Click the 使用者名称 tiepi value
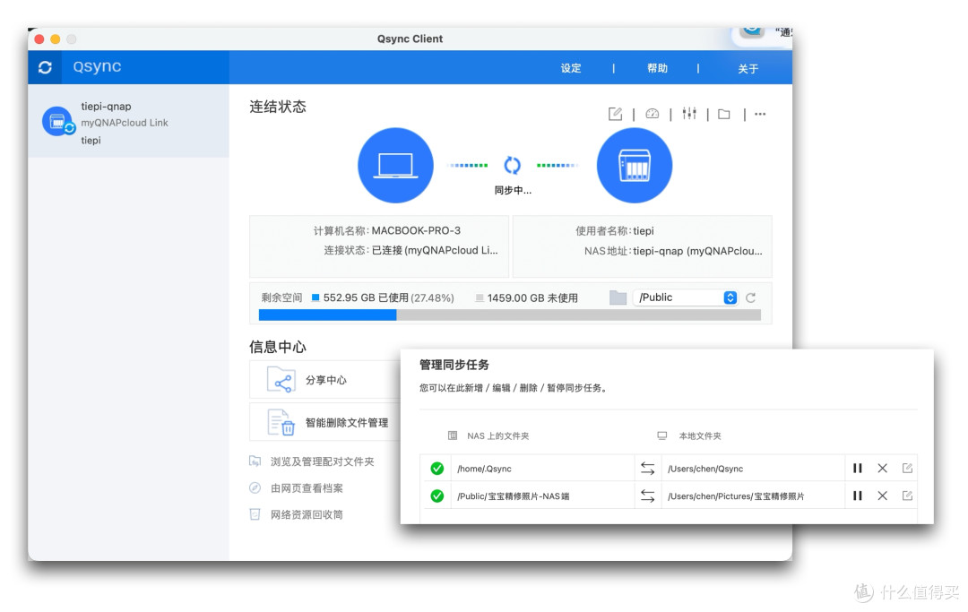 tap(643, 231)
